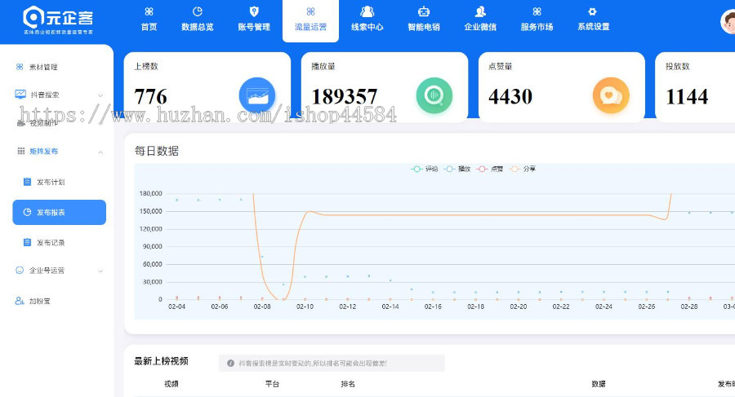735x397 pixels.
Task: Toggle the 分享 legend series
Action: pos(523,169)
